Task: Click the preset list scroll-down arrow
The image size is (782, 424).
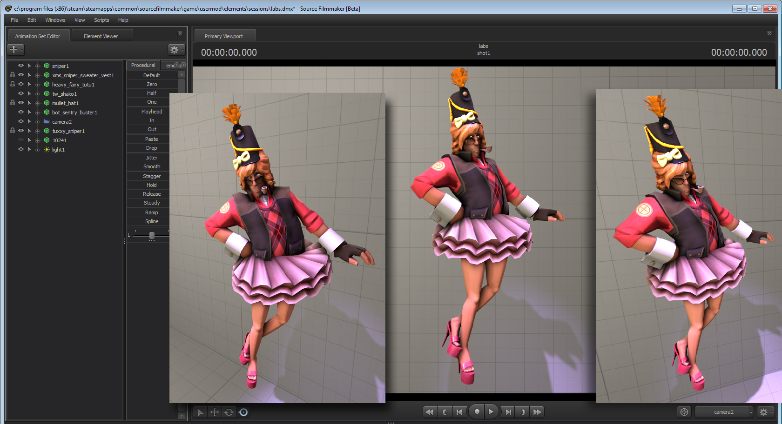Action: 182,416
